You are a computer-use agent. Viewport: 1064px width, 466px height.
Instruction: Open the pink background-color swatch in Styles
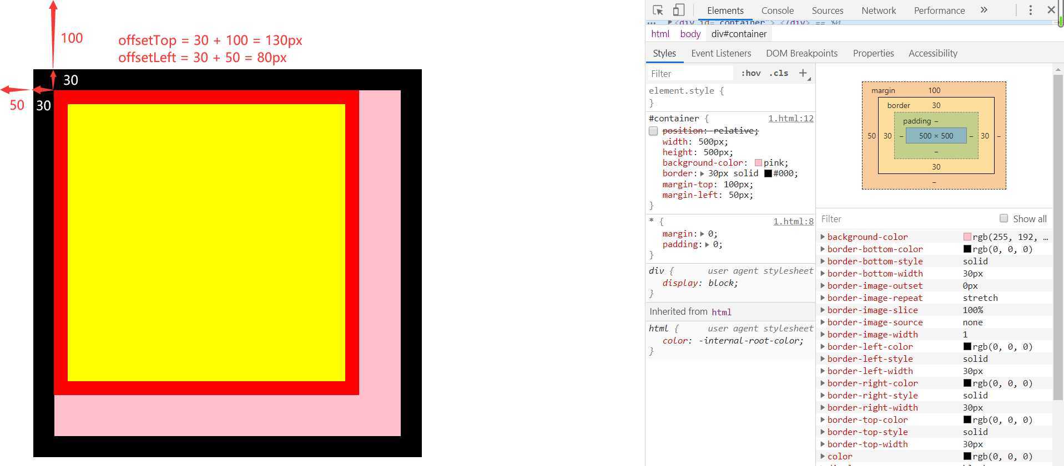[x=758, y=163]
